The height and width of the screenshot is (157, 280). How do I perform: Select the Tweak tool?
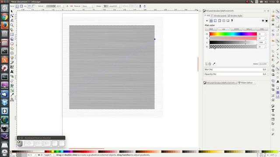coord(12,20)
